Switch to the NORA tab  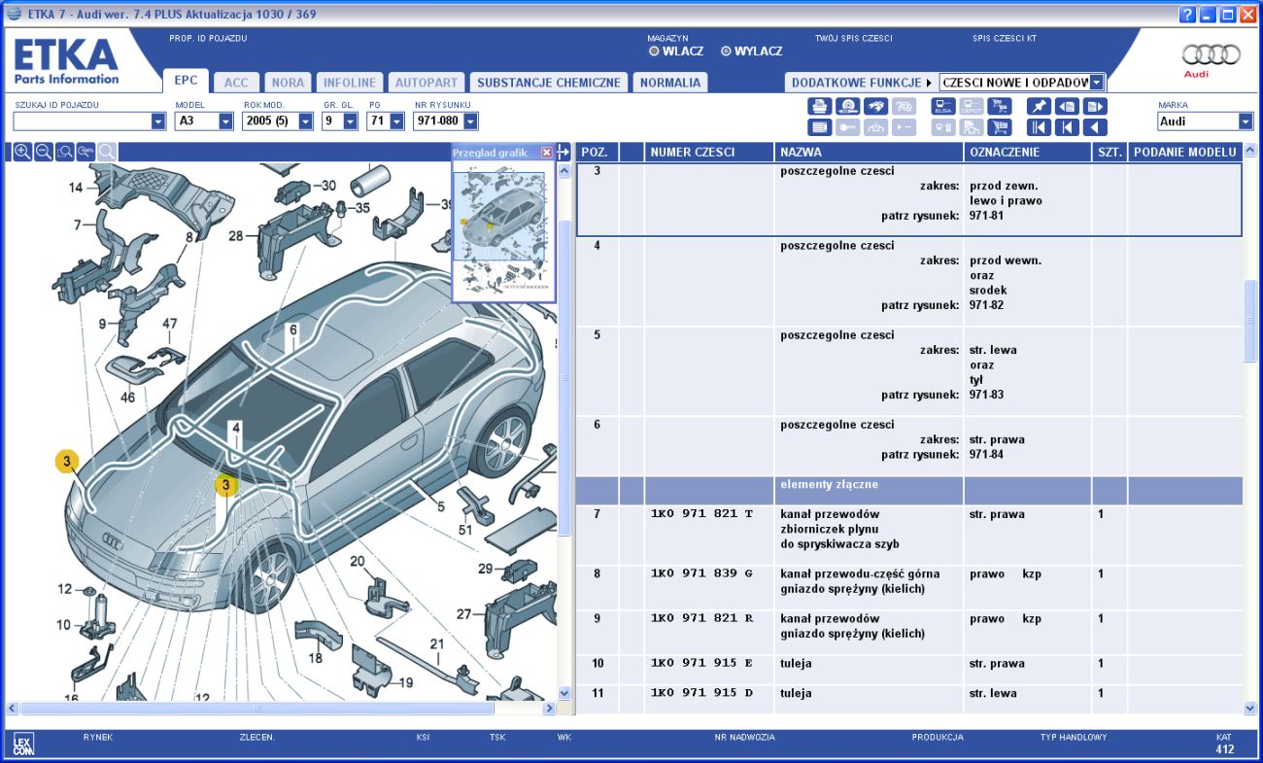288,83
